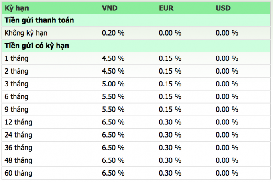
Task: Click the USD column header
Action: pyautogui.click(x=223, y=8)
